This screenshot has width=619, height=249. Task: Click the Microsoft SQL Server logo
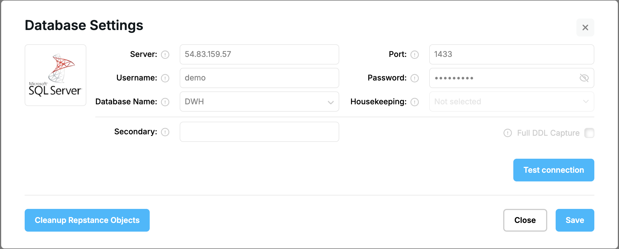click(56, 75)
